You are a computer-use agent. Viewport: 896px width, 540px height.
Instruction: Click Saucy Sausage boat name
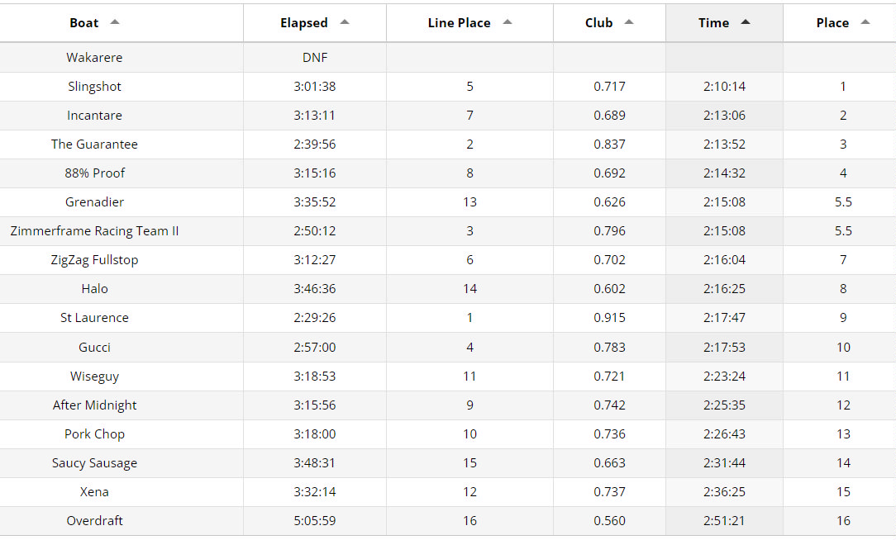pos(94,463)
